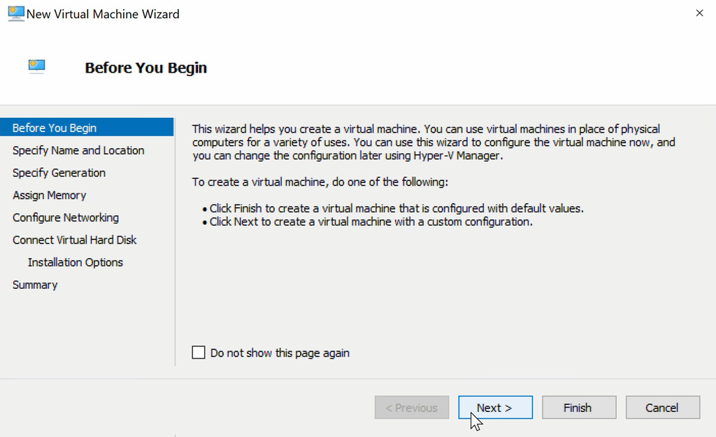Select the Before You Begin step
The height and width of the screenshot is (437, 716).
[x=55, y=128]
